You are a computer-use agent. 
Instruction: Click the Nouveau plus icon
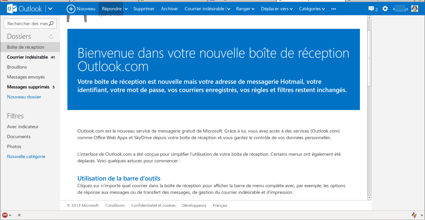point(71,9)
